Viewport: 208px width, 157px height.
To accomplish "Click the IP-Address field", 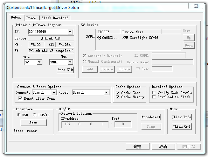I will click(x=85, y=124).
